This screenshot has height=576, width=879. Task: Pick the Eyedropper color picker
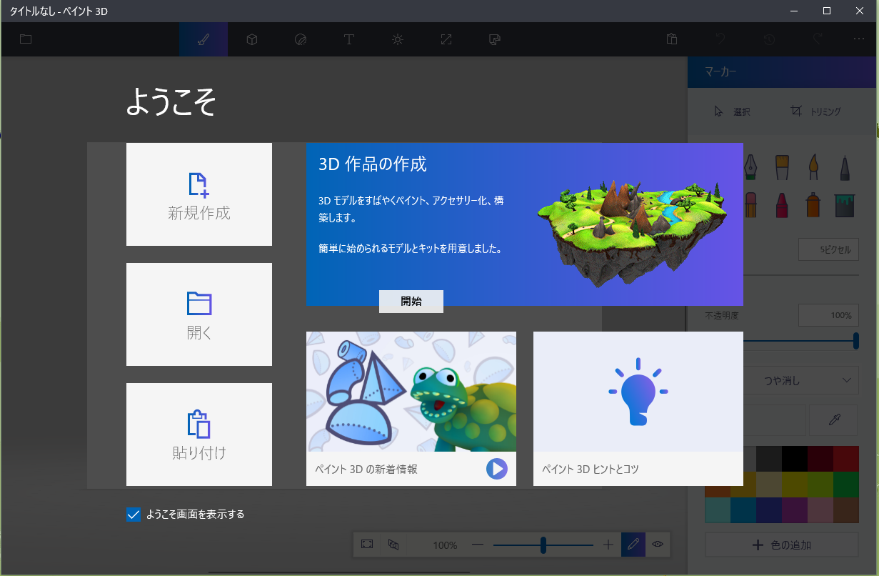coord(834,420)
